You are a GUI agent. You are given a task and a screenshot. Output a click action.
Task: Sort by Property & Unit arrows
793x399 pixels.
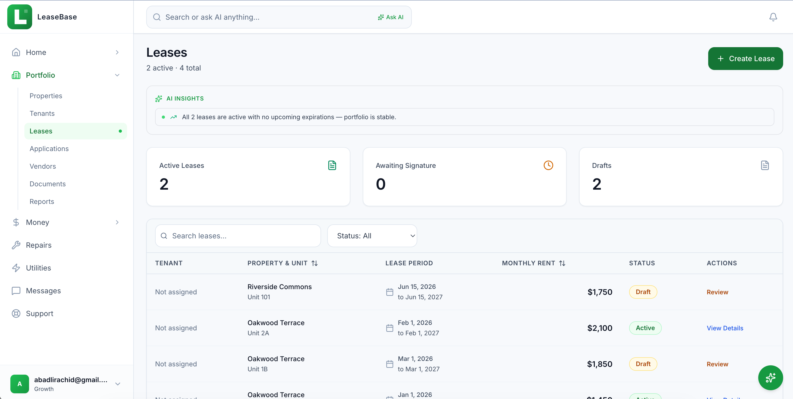[x=314, y=263]
